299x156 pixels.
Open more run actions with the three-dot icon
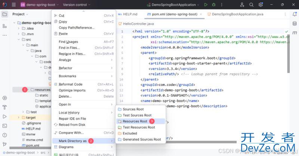(x=222, y=4)
